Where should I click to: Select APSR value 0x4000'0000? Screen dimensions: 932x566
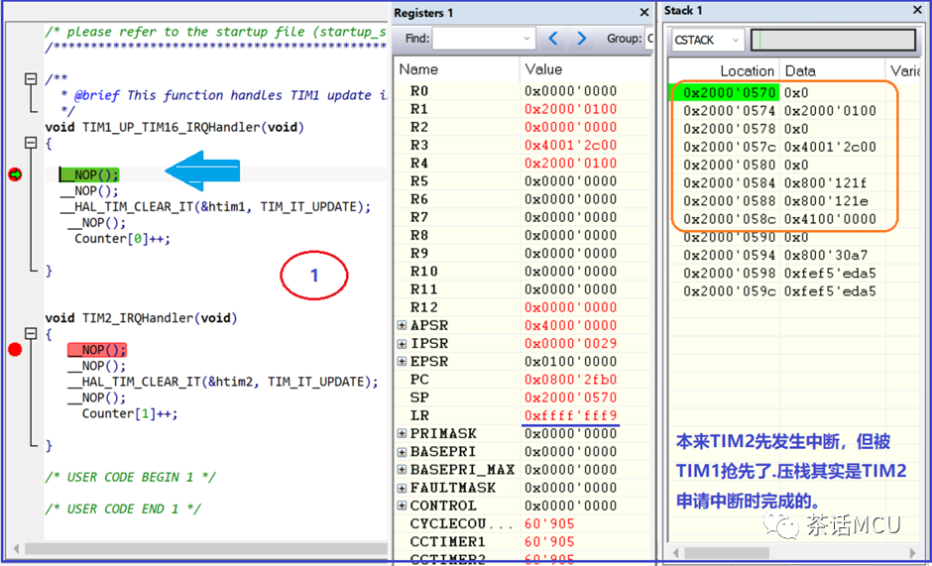571,325
